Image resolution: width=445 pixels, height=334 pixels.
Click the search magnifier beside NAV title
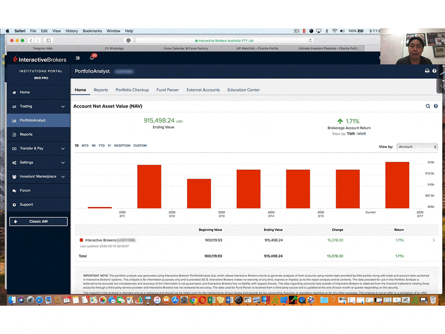click(x=428, y=106)
